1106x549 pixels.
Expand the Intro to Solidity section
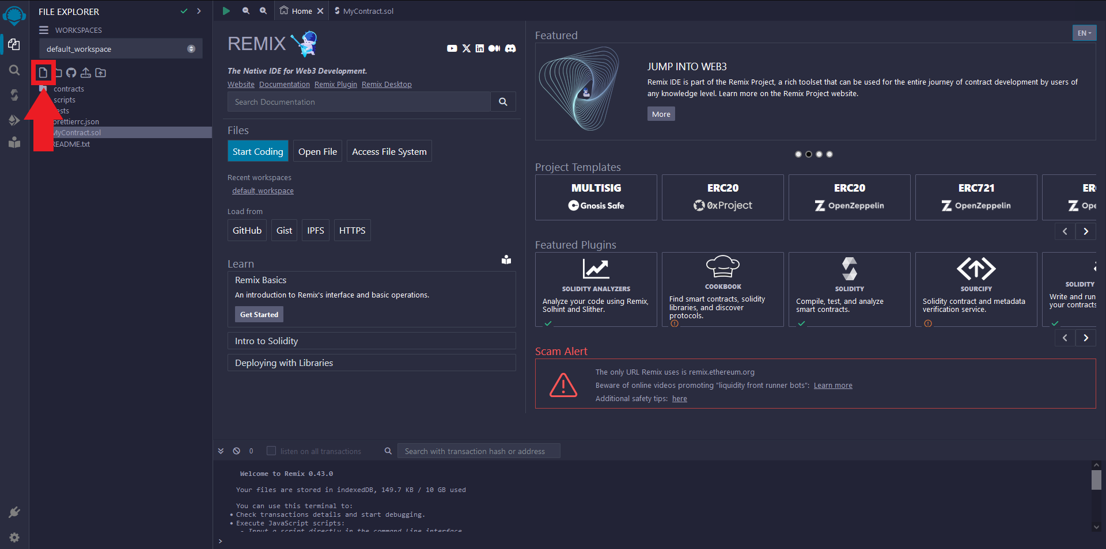pos(371,341)
